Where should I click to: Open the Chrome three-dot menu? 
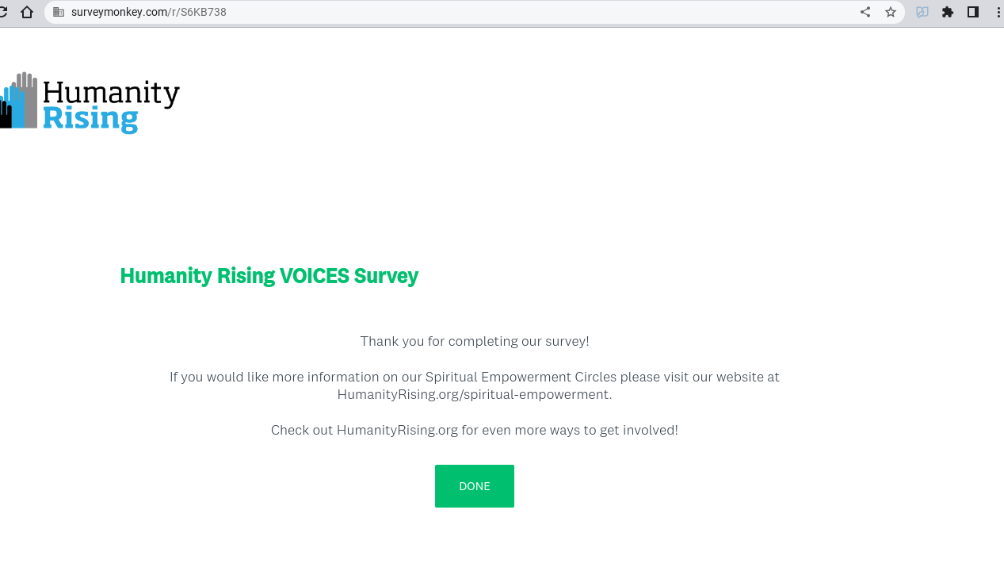[997, 12]
